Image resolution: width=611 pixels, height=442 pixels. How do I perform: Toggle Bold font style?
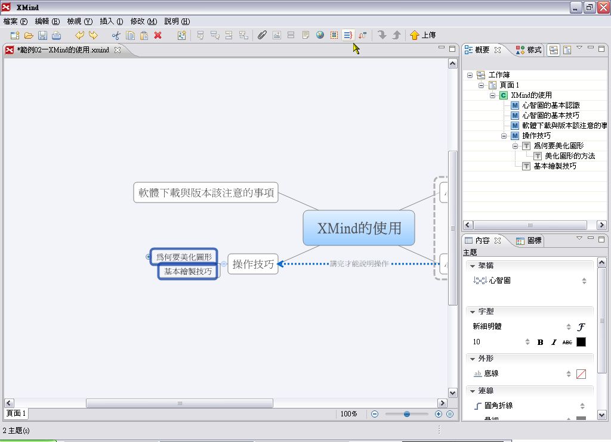point(540,342)
